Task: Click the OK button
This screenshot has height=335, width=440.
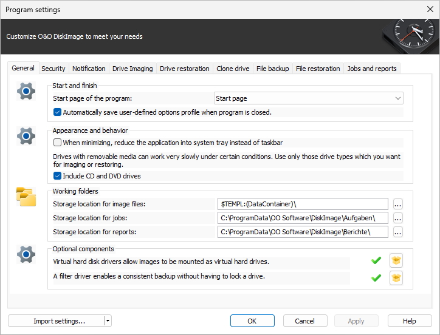Action: pyautogui.click(x=252, y=320)
